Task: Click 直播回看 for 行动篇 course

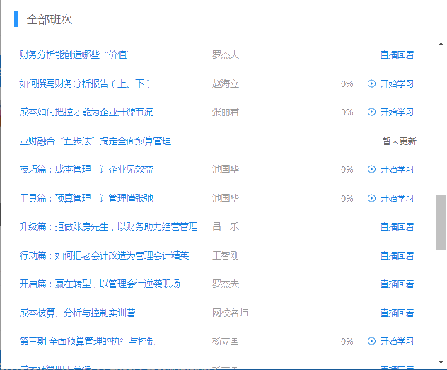Action: (397, 255)
